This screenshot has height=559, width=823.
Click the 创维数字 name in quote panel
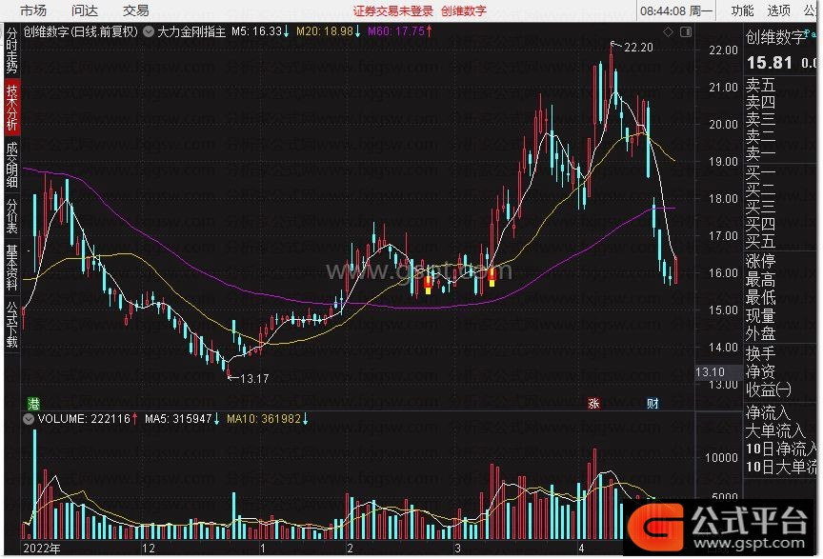click(775, 37)
